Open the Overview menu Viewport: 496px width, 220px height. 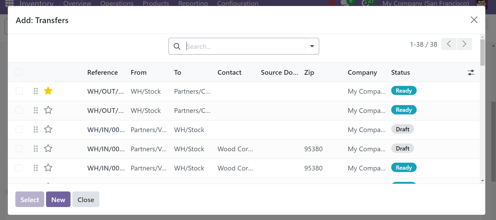coord(77,3)
